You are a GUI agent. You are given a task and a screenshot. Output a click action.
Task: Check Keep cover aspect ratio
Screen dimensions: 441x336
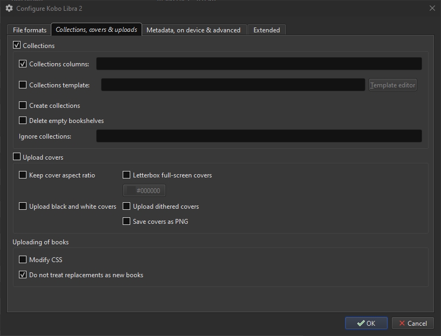pyautogui.click(x=23, y=175)
